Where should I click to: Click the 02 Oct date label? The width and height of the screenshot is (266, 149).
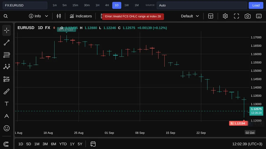250,133
